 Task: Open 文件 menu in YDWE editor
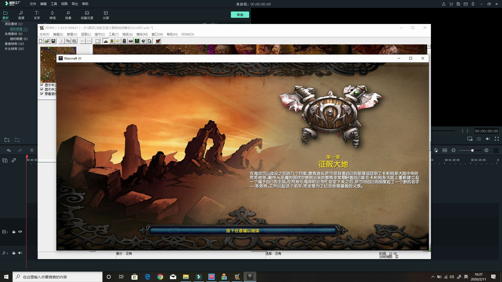tap(44, 34)
